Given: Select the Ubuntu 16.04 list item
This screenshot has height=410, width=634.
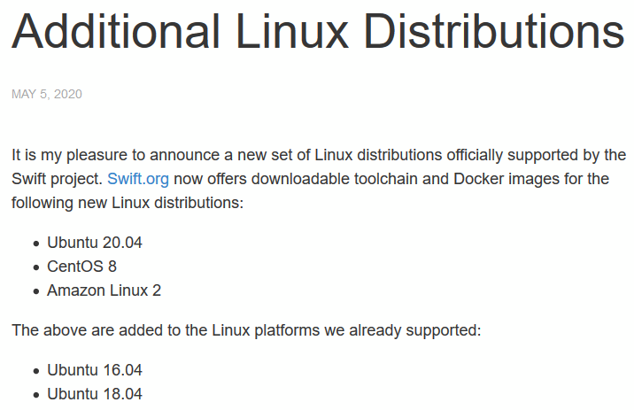Looking at the screenshot, I should coord(95,370).
